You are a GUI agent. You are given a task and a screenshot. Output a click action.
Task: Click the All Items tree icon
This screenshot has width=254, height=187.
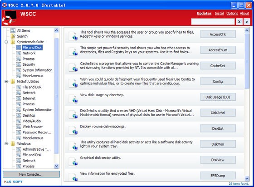[13, 30]
